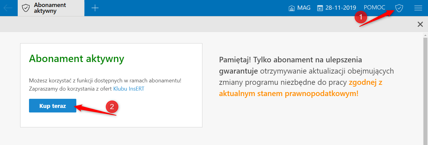Image resolution: width=428 pixels, height=145 pixels.
Task: Click the green Abonament aktywny heading
Action: (76, 59)
